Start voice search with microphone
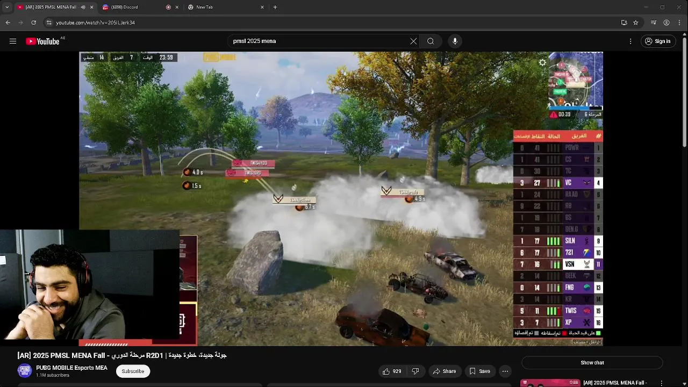 tap(455, 41)
